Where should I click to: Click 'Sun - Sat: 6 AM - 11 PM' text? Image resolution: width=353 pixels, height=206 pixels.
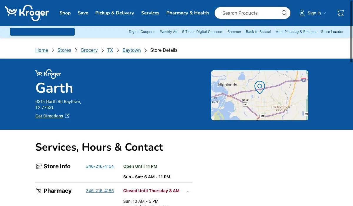146,177
